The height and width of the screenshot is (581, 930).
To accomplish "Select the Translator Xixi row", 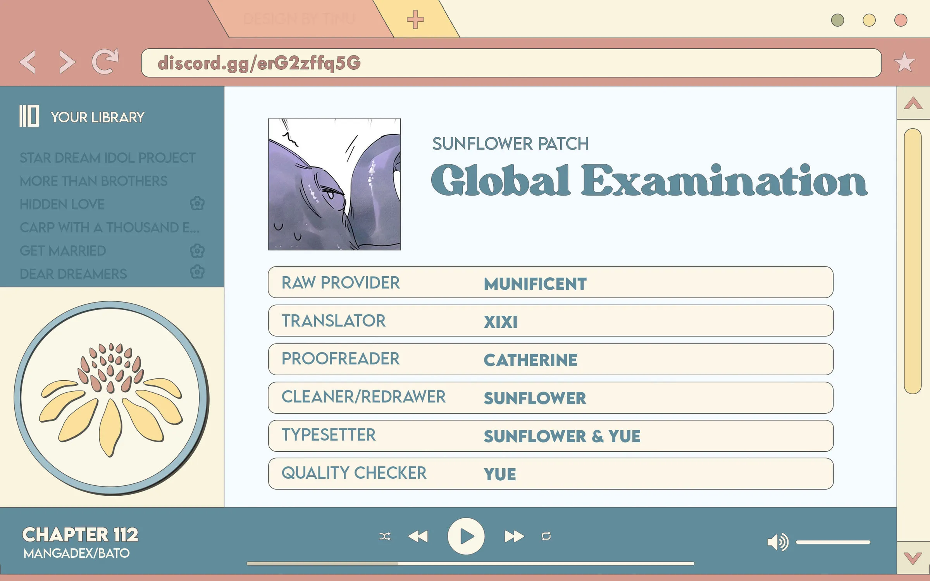I will pyautogui.click(x=551, y=321).
